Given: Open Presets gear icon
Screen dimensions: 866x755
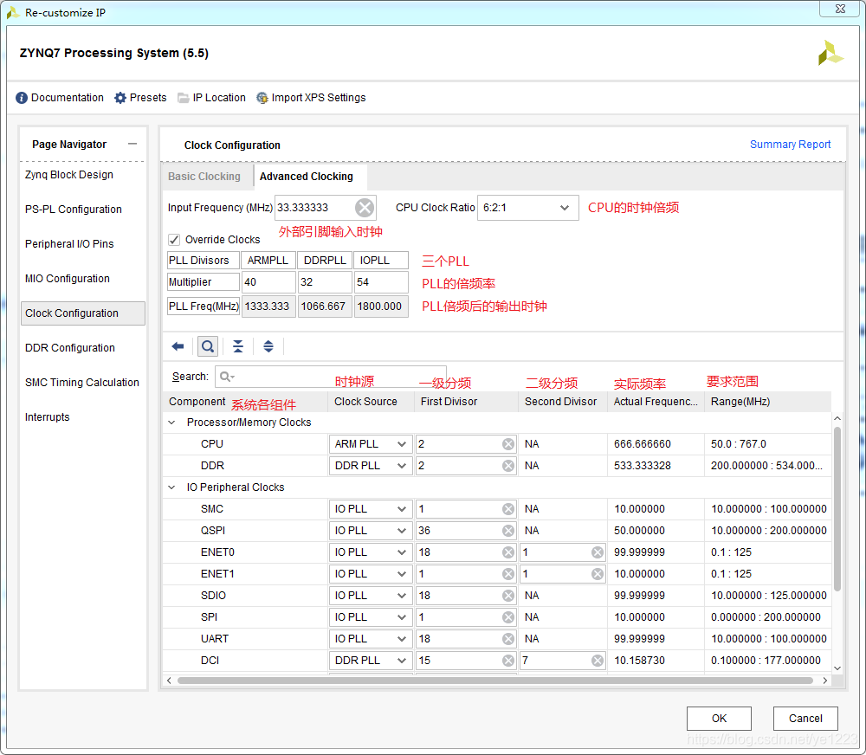Looking at the screenshot, I should pos(120,98).
